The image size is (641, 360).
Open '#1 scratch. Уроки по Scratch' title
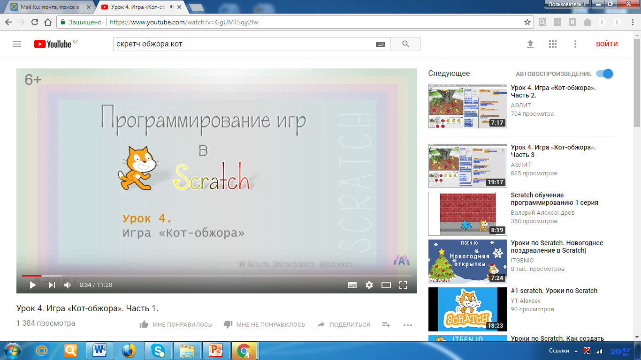(x=554, y=291)
